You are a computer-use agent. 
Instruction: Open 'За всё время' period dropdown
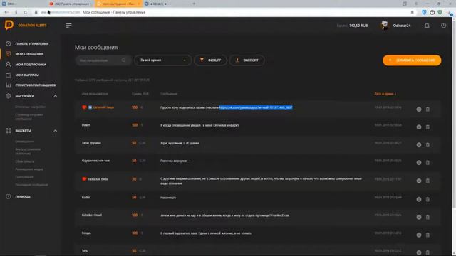(x=163, y=60)
